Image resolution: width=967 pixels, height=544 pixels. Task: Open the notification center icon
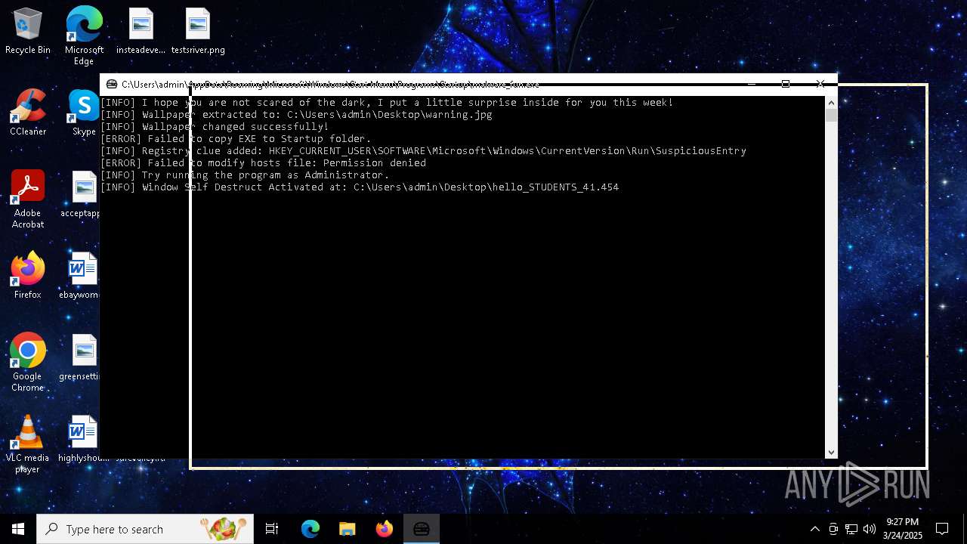click(x=942, y=529)
